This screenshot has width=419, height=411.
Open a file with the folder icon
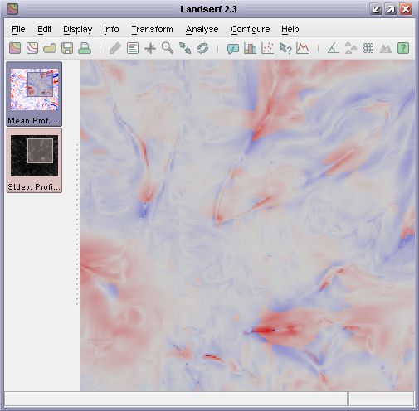(50, 48)
